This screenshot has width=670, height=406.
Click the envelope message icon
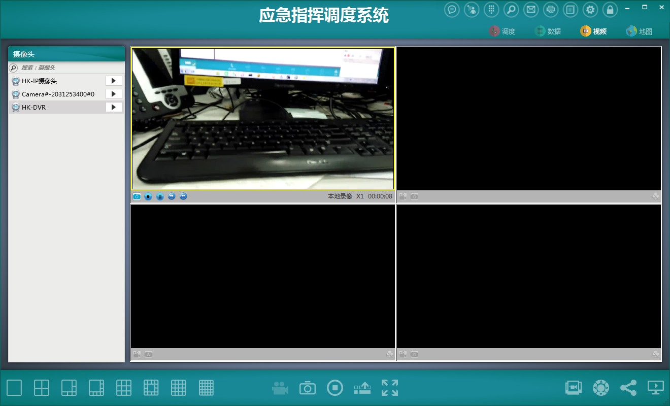tap(531, 10)
